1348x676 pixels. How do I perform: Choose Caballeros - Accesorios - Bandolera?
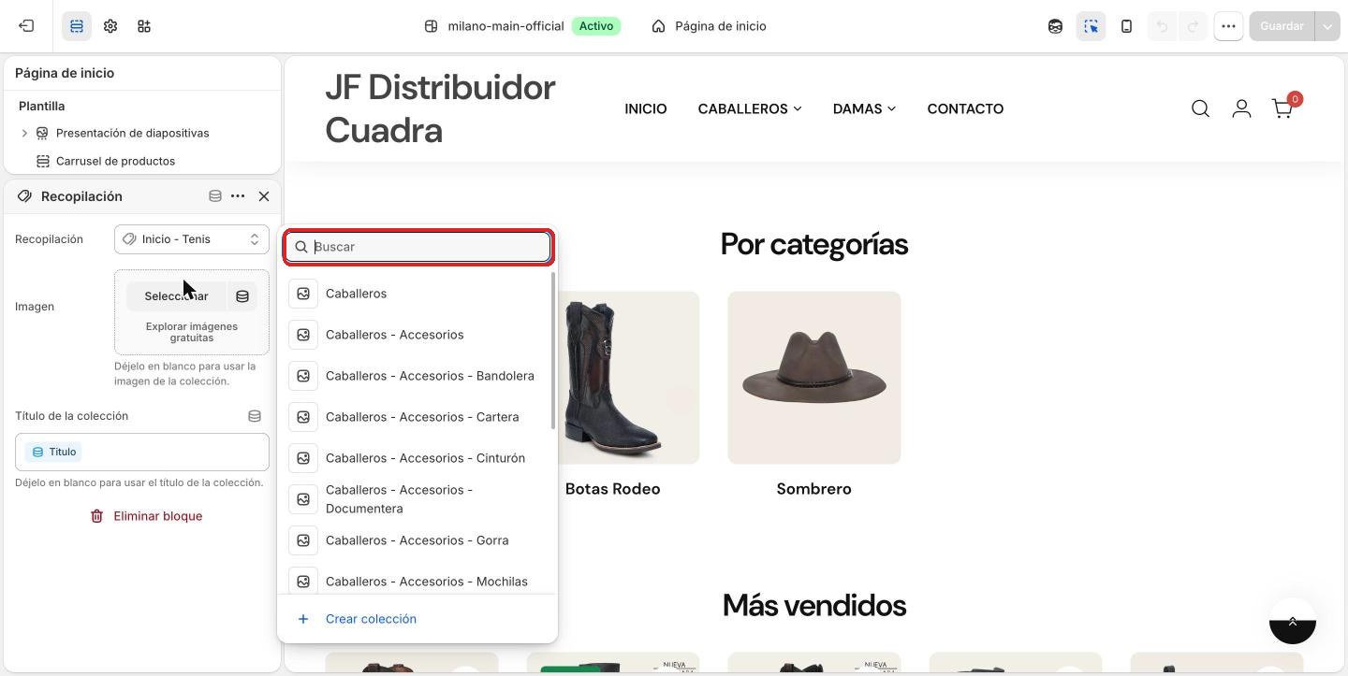(x=418, y=376)
